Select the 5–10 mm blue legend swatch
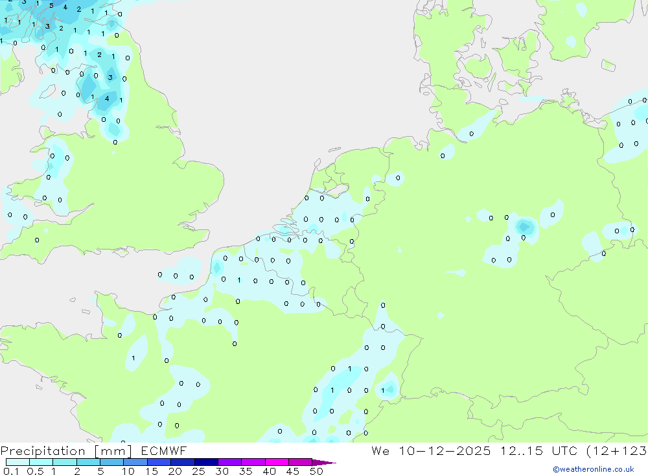This screenshot has width=648, height=475. click(111, 462)
